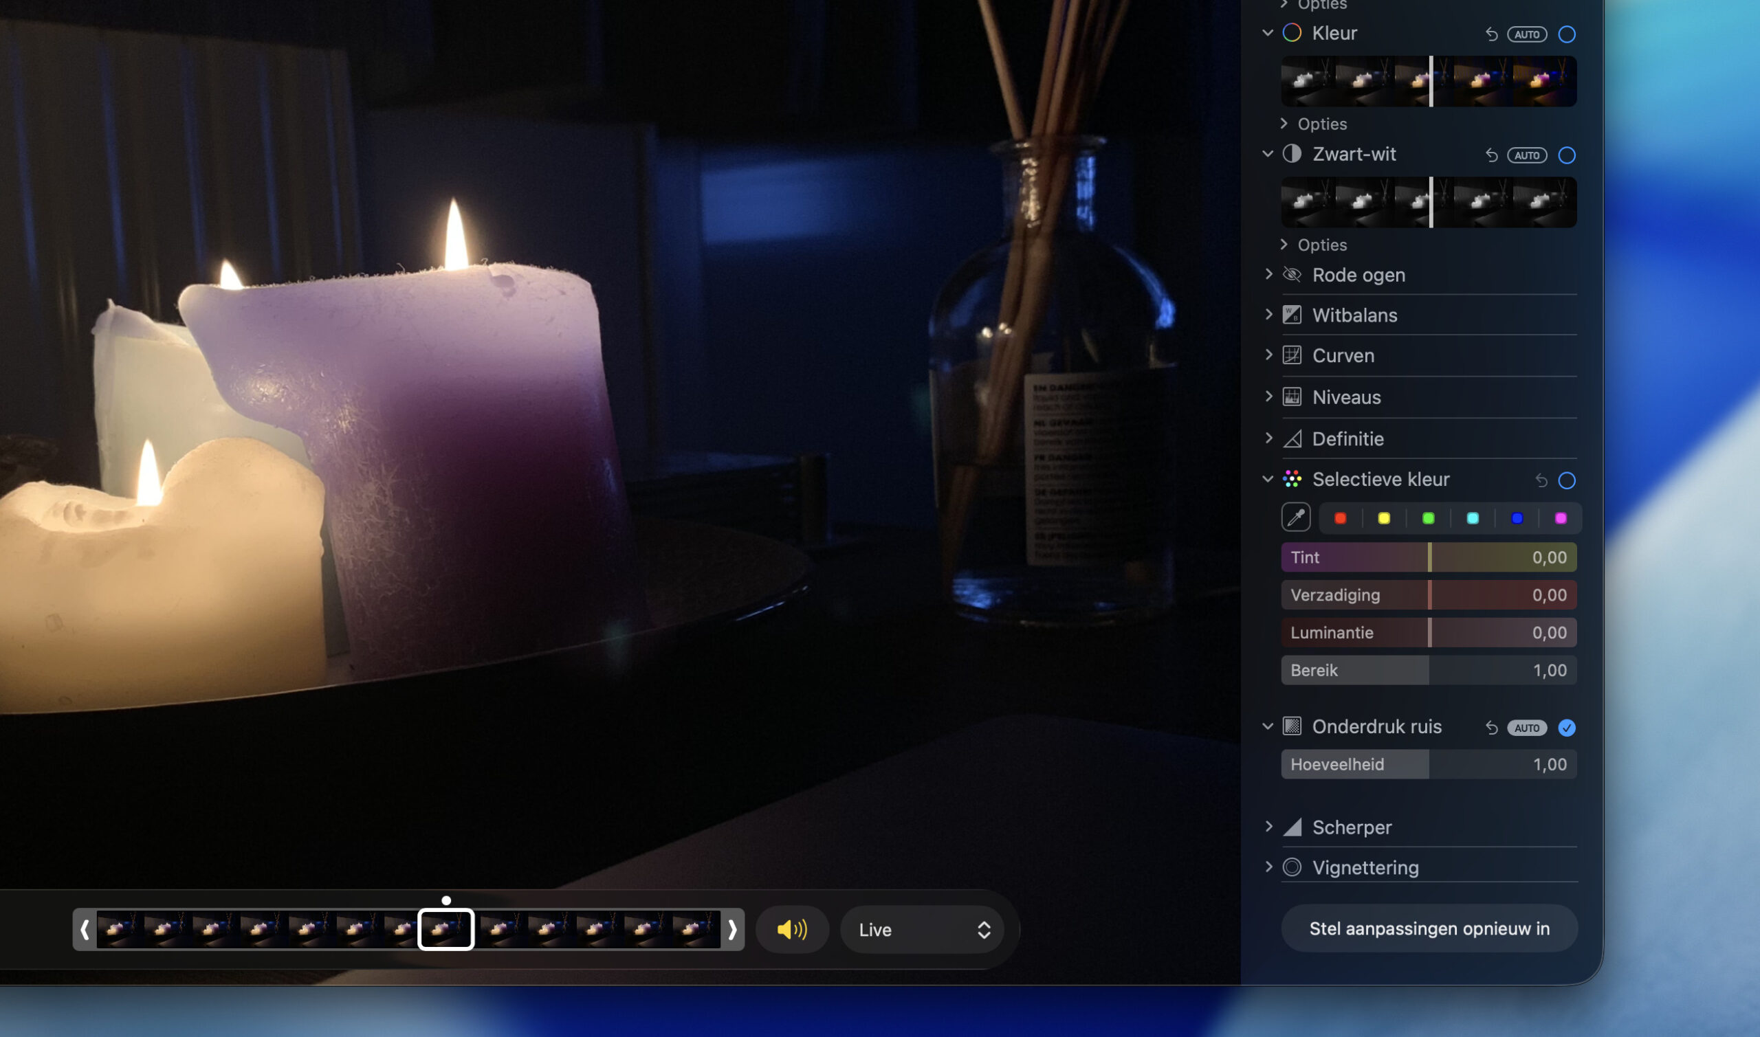Click the speaker icon to mute the Live Photo
This screenshot has height=1037, width=1760.
pos(792,929)
